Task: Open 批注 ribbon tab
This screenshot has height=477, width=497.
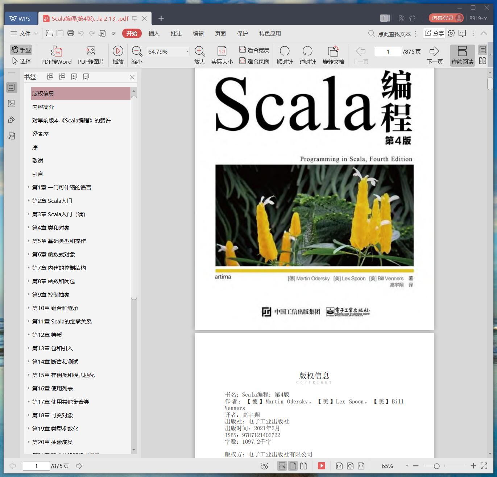Action: pyautogui.click(x=176, y=33)
